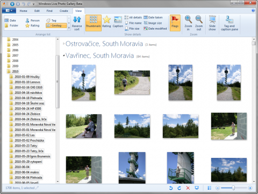The width and height of the screenshot is (258, 194).
Task: Arrange list by Tag
Action: pyautogui.click(x=51, y=20)
